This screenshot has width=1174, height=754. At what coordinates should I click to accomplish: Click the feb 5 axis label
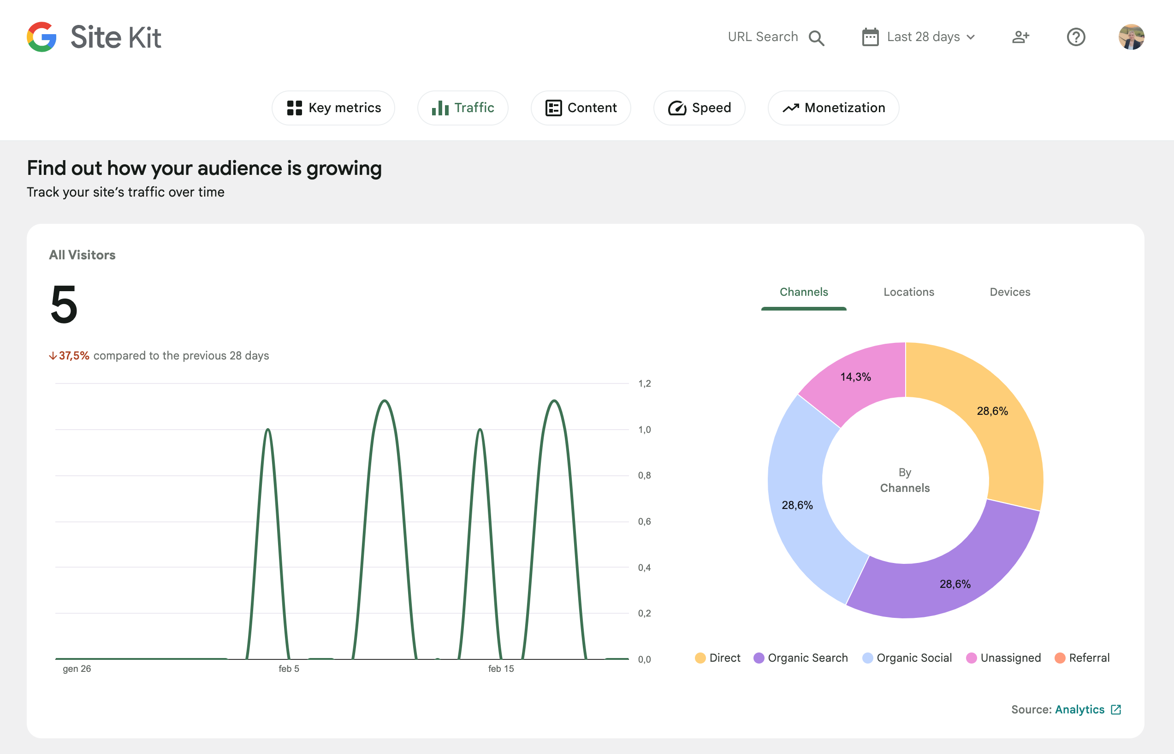pos(289,669)
